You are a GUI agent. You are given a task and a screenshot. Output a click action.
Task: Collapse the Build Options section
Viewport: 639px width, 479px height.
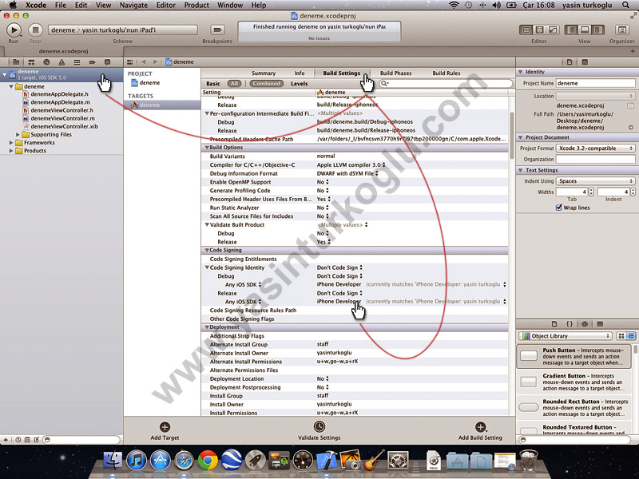pyautogui.click(x=207, y=148)
